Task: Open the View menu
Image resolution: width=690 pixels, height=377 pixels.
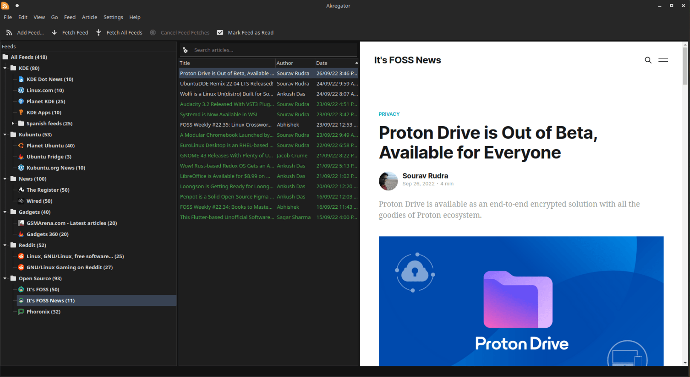Action: [x=39, y=17]
